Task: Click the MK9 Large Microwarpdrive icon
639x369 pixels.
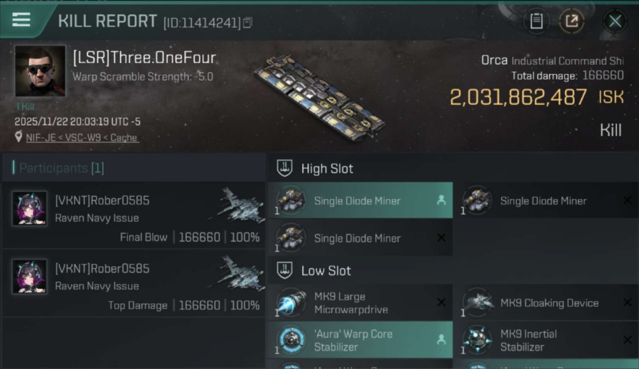Action: [x=291, y=303]
